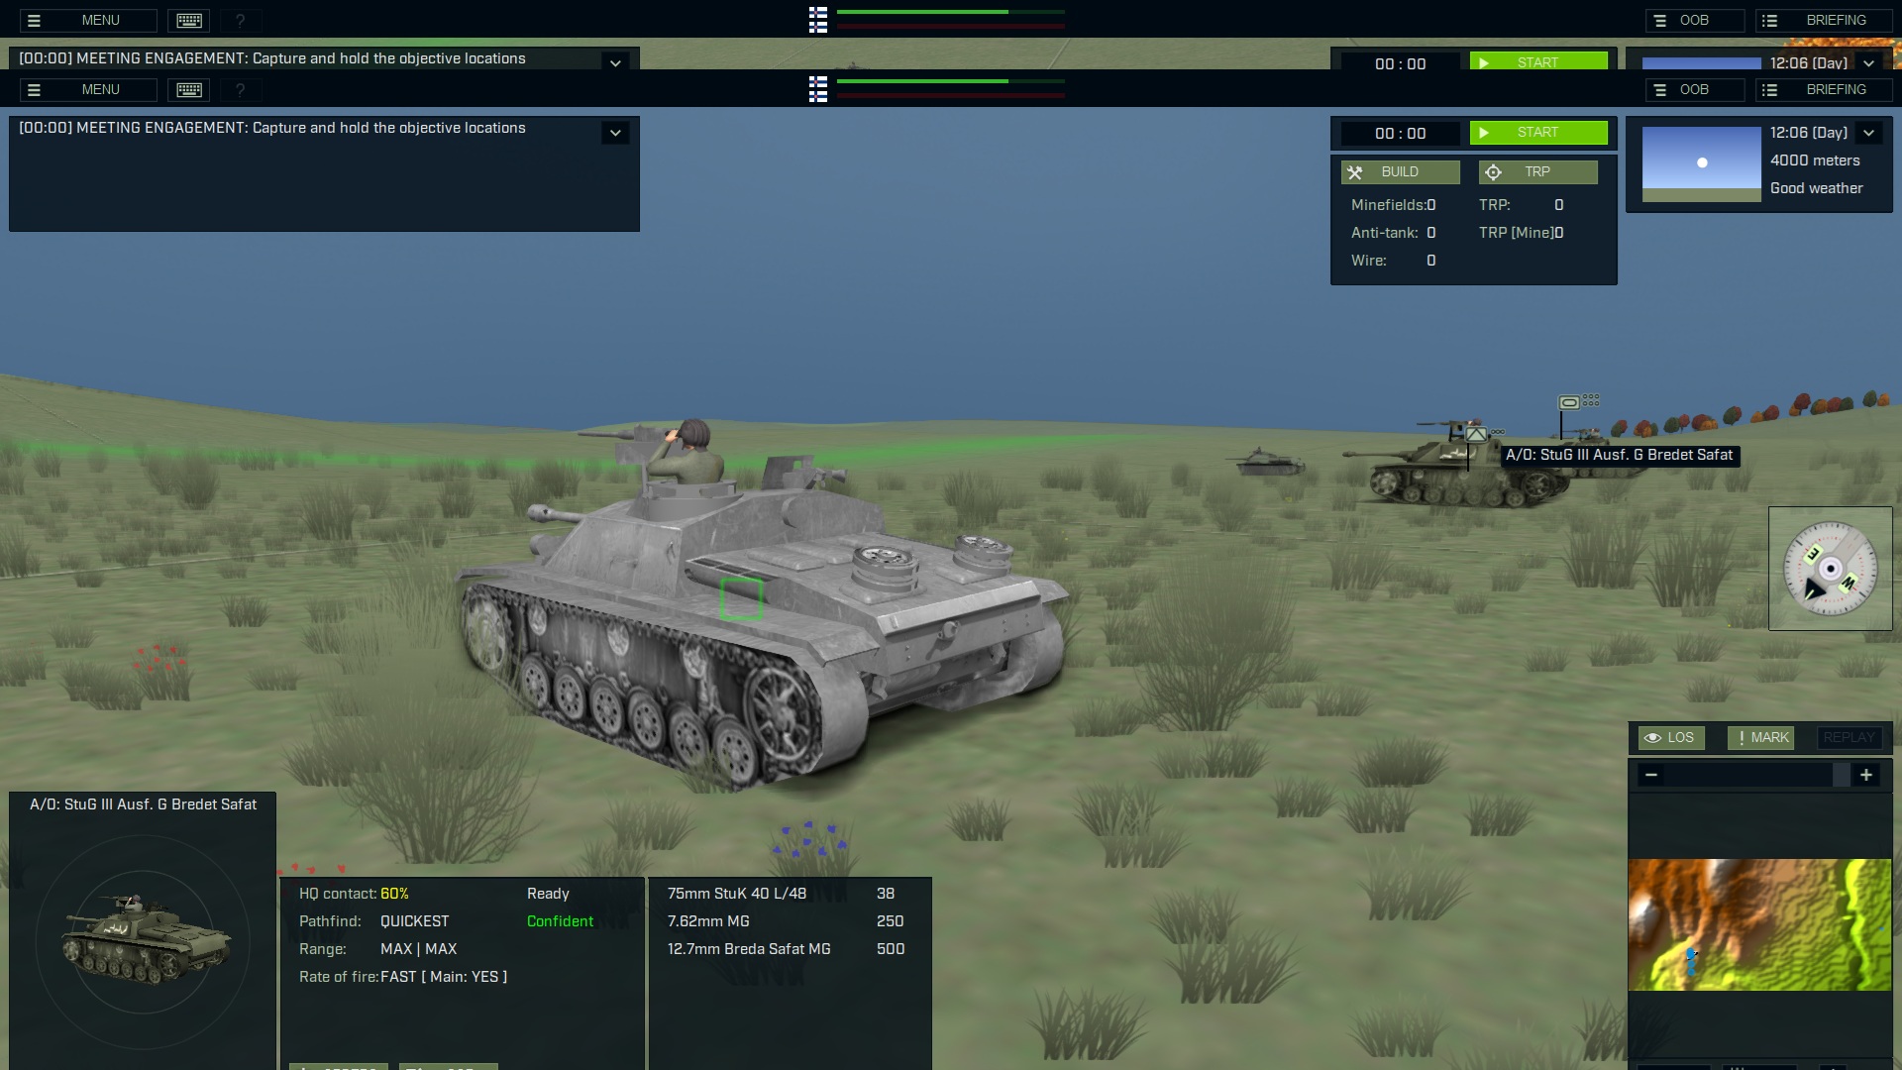The height and width of the screenshot is (1070, 1902).
Task: Click the Anti-tank: 0 count
Action: pyautogui.click(x=1394, y=233)
